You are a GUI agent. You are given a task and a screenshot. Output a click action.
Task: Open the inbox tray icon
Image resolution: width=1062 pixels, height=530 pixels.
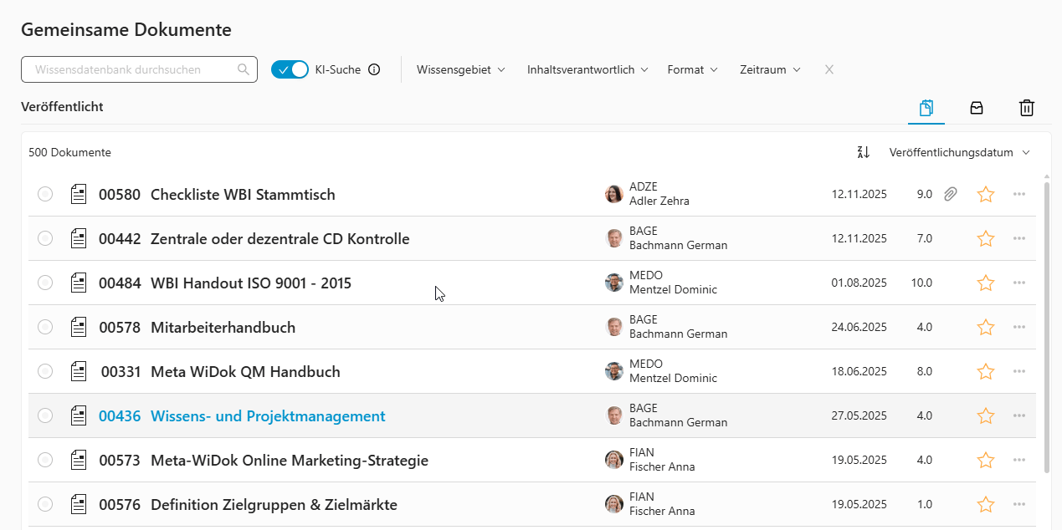tap(976, 108)
